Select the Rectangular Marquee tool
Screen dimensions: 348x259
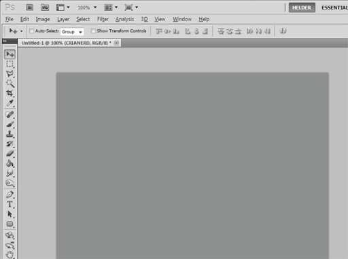pos(10,64)
